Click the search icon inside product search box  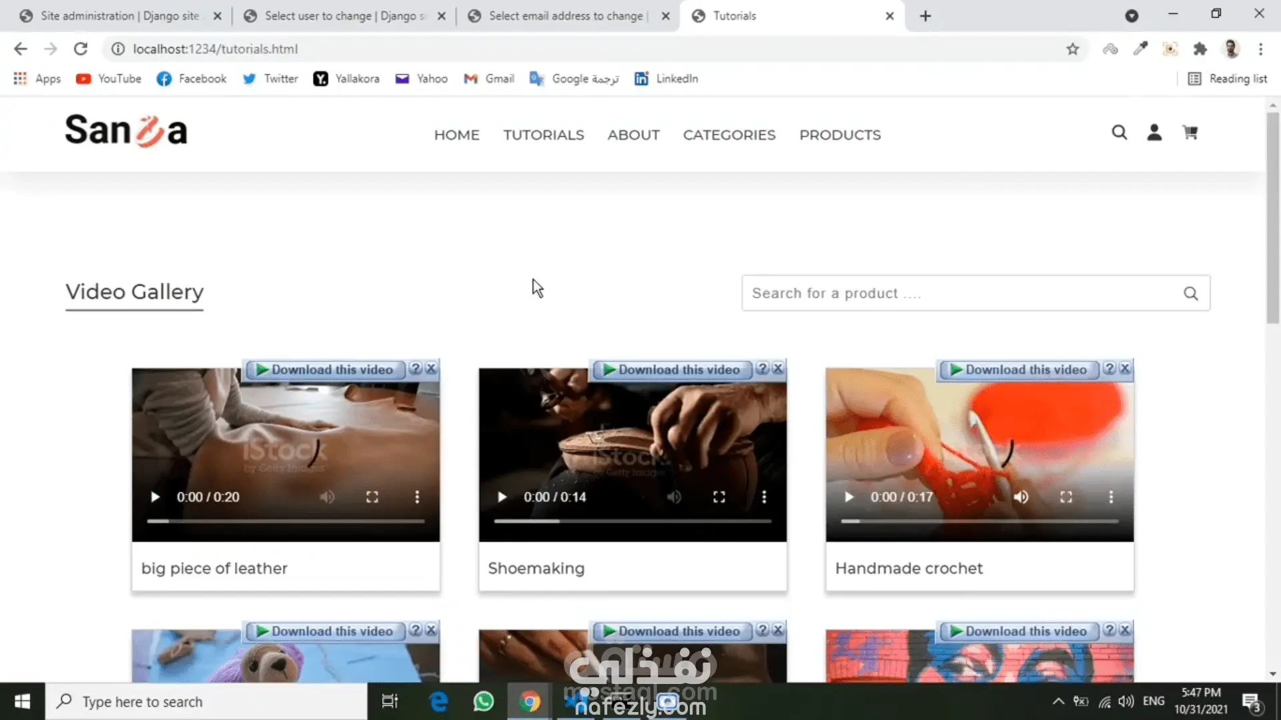click(1190, 293)
